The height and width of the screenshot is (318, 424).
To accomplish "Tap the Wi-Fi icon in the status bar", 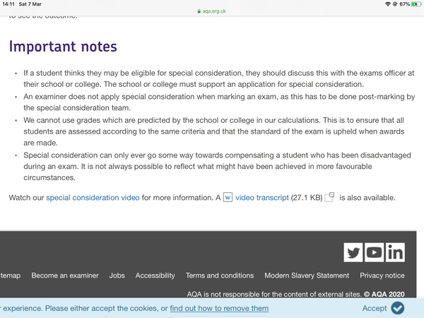I will tap(387, 4).
